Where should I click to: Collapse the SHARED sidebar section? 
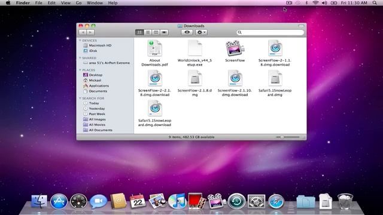[x=80, y=58]
